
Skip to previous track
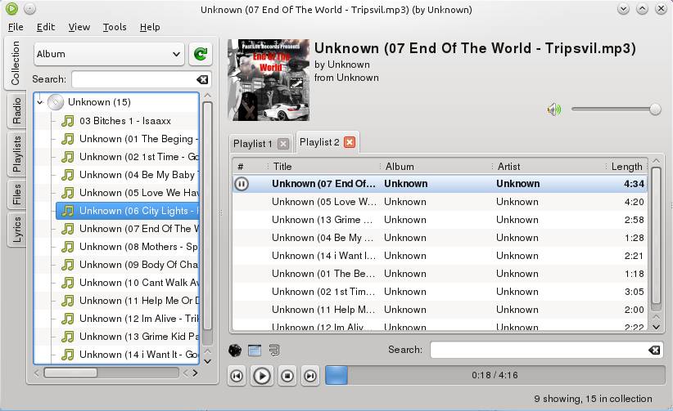tap(237, 376)
